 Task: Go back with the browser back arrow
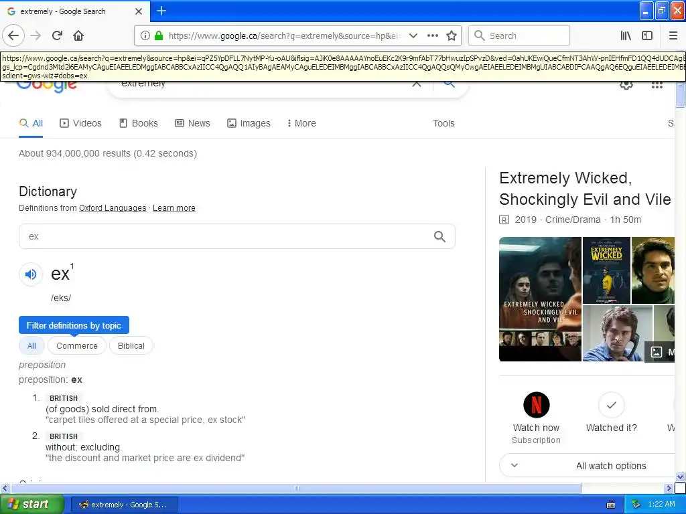point(13,35)
